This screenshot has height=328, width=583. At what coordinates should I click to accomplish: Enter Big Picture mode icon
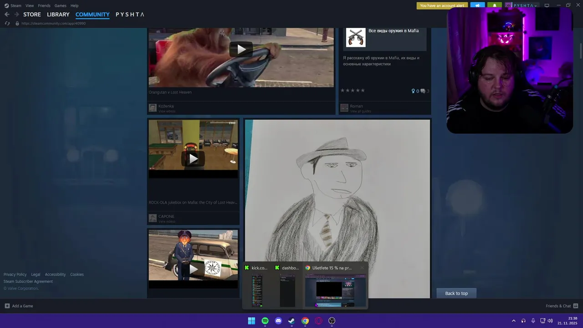[x=547, y=5]
